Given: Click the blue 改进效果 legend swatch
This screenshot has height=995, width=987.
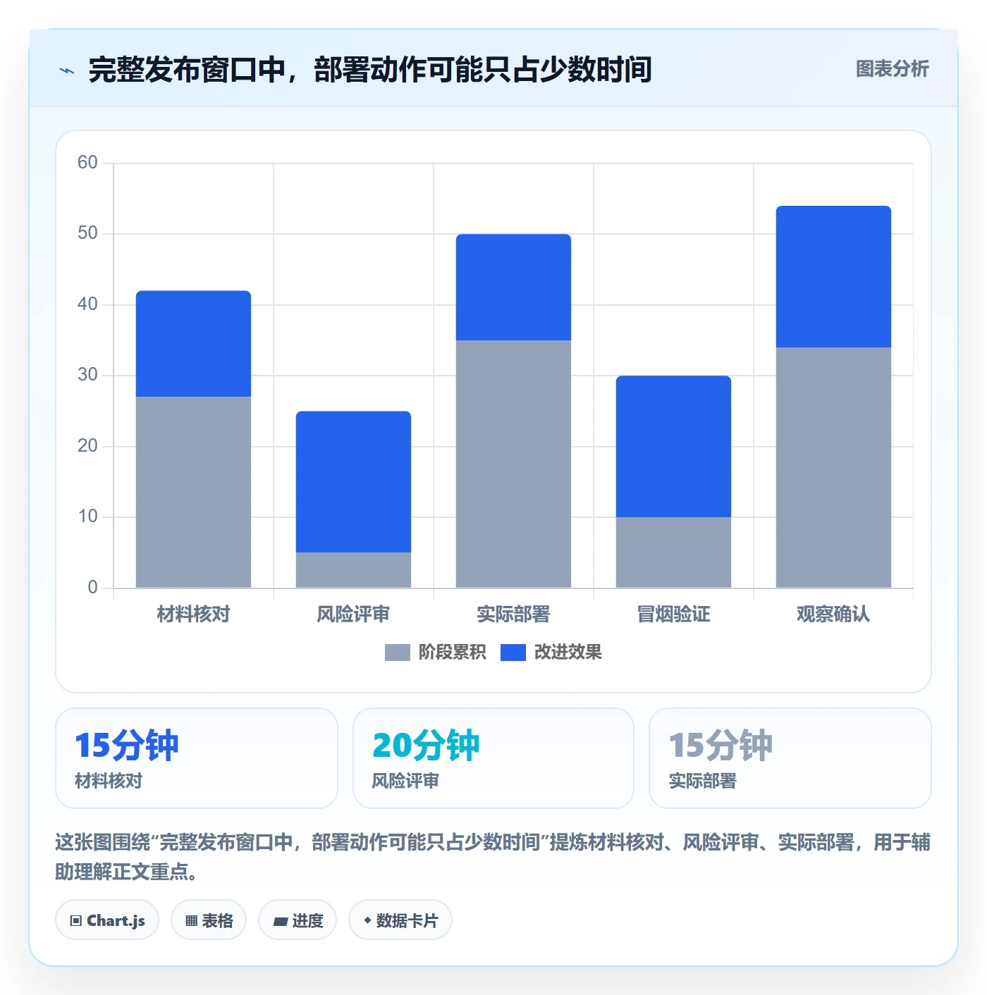Looking at the screenshot, I should click(513, 653).
